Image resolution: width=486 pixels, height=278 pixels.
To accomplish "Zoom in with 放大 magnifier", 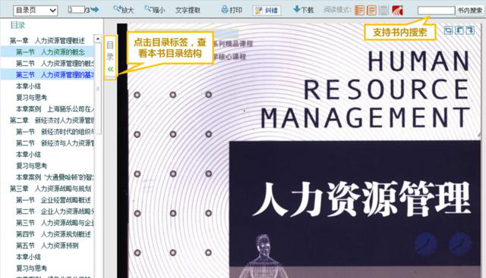I will pos(123,10).
